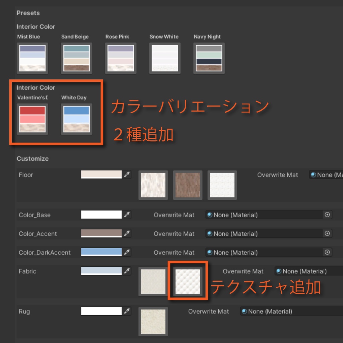Open the object picker for Color_Base Overwrite Mat
343x343 pixels.
pyautogui.click(x=327, y=215)
